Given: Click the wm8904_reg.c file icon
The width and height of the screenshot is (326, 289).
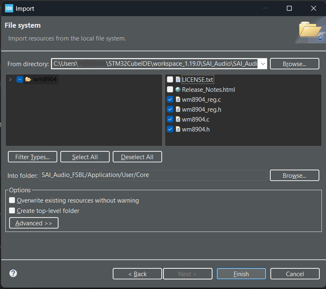Looking at the screenshot, I should [x=178, y=99].
